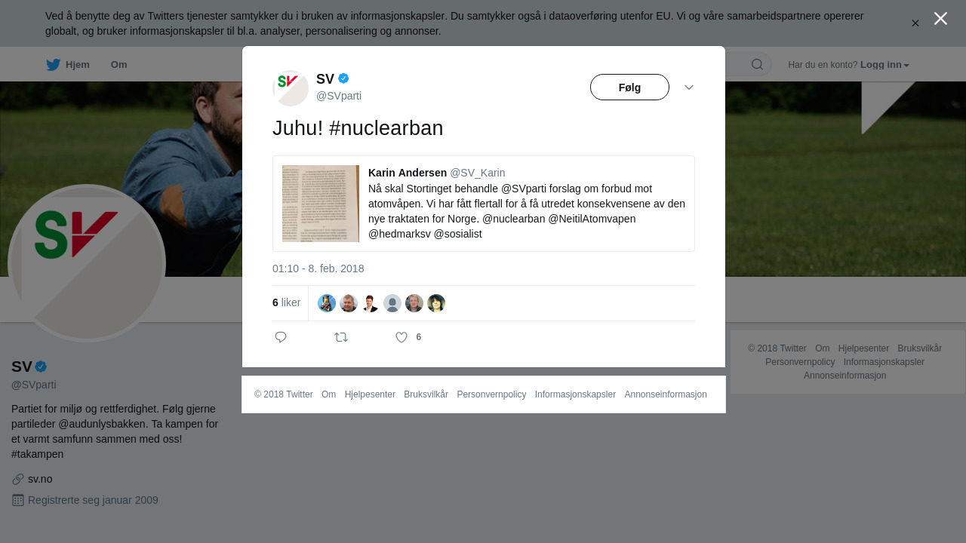Open the tweet timestamp 8. feb. 2018

tap(318, 268)
